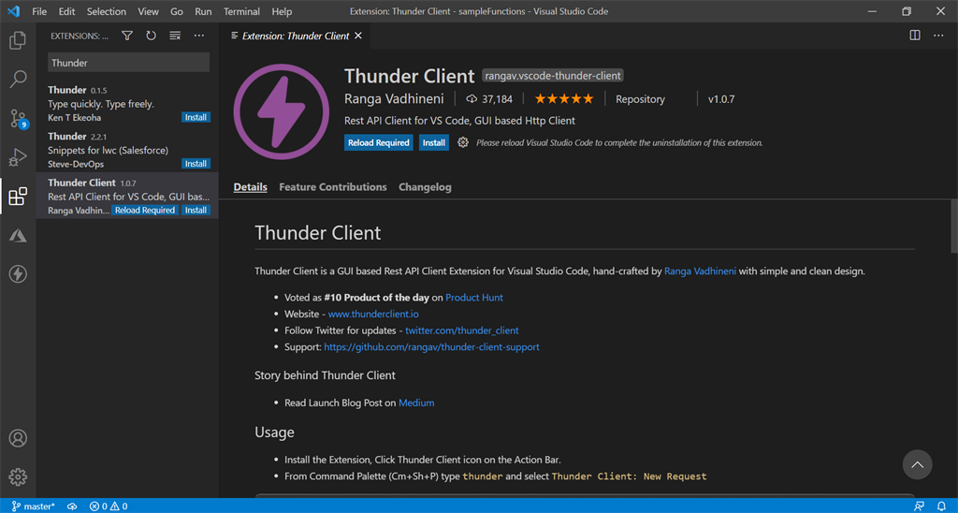
Task: Open the File menu
Action: 39,11
